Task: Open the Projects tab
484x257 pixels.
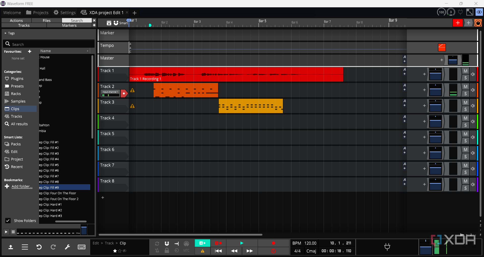Action: pos(37,13)
